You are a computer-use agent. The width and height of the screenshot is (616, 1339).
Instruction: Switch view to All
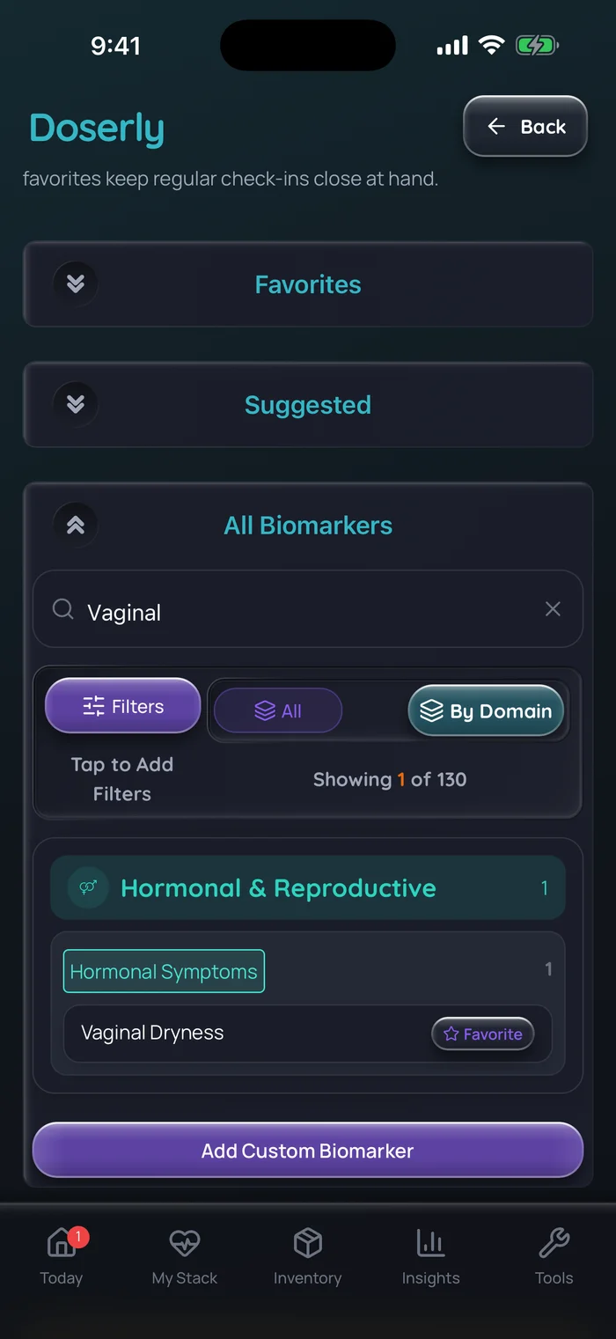coord(278,710)
